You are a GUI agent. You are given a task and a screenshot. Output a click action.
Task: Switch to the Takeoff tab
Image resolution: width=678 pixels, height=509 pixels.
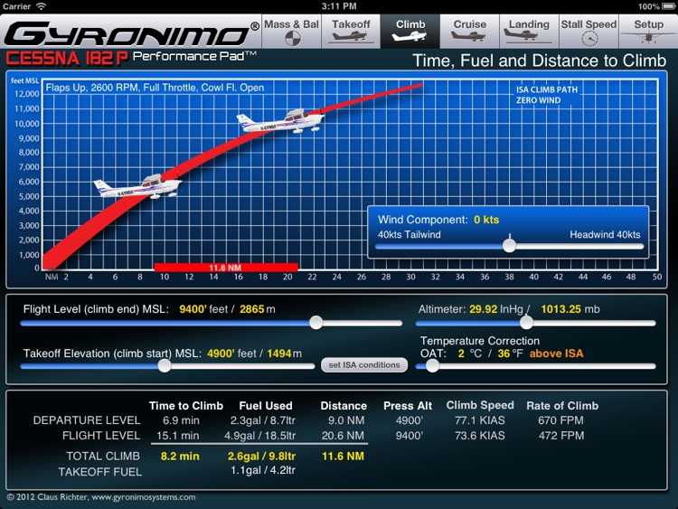[351, 31]
